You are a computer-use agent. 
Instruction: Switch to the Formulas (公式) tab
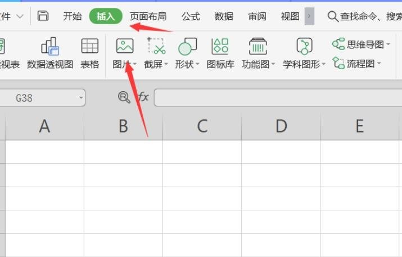[x=191, y=16]
